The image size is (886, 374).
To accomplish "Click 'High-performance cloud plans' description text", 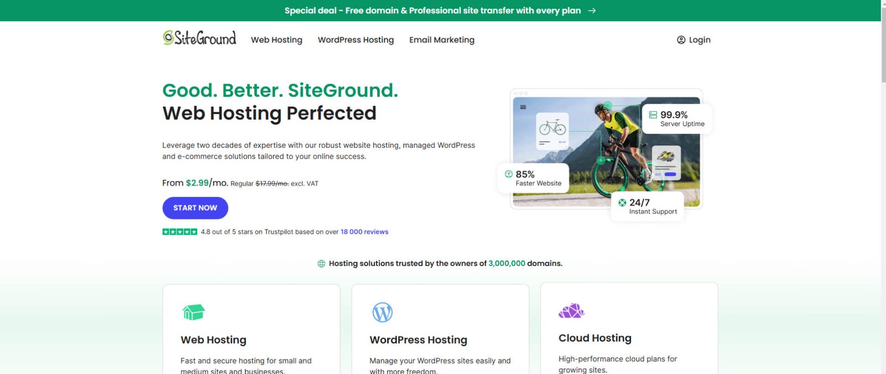I will click(617, 364).
